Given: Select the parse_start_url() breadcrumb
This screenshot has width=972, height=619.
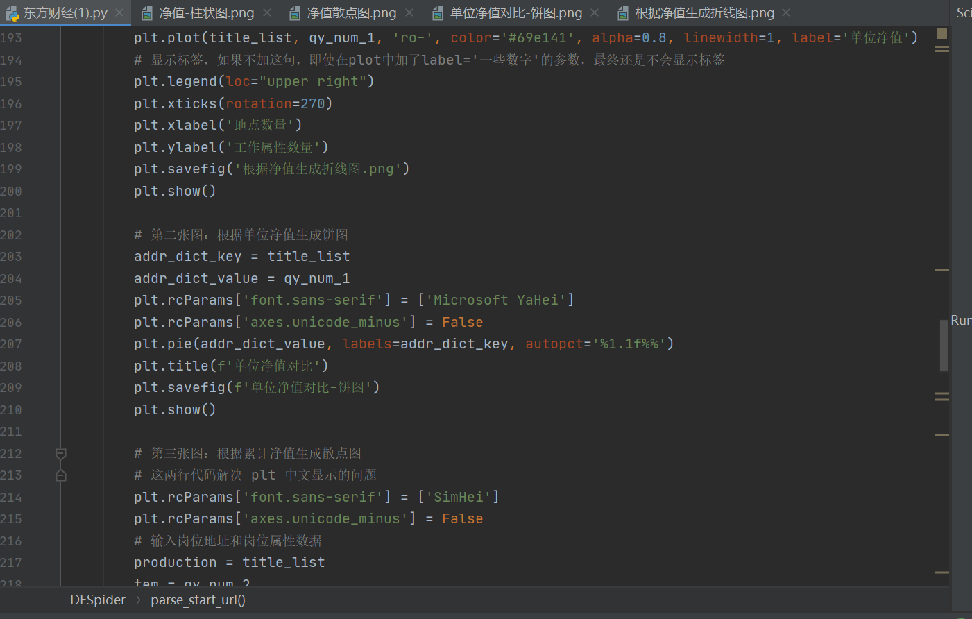Looking at the screenshot, I should (198, 600).
